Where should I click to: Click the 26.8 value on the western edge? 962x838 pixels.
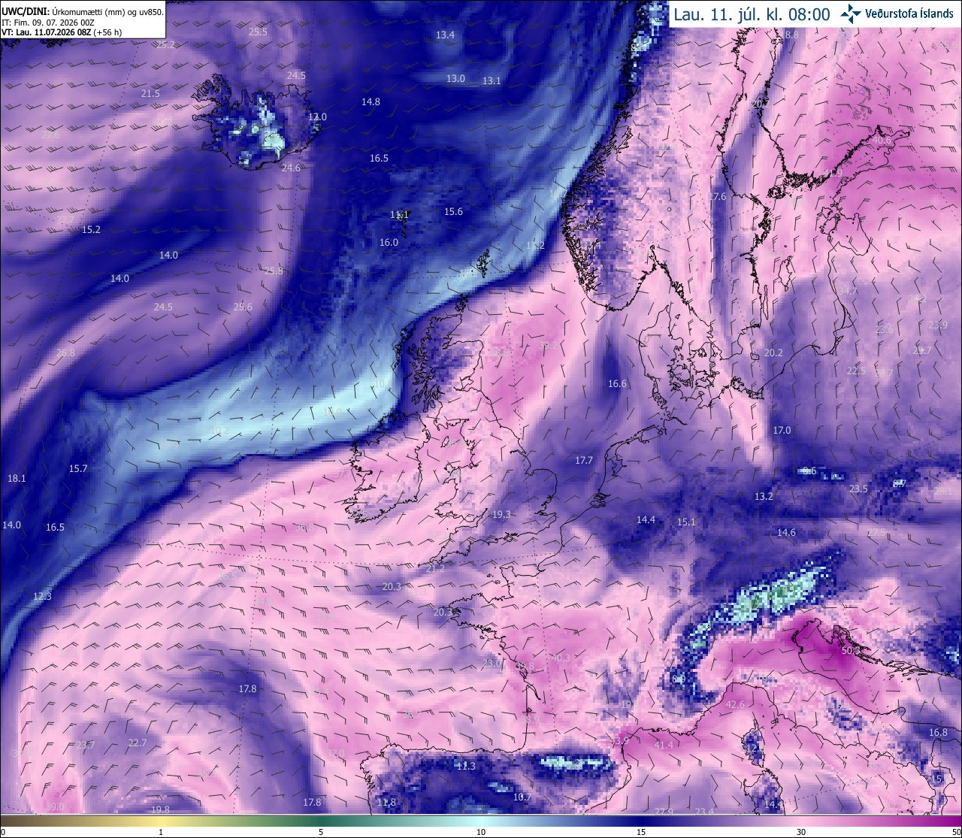point(65,352)
